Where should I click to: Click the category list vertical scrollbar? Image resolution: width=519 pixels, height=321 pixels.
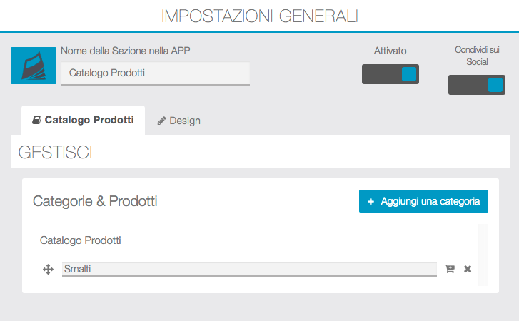(483, 254)
